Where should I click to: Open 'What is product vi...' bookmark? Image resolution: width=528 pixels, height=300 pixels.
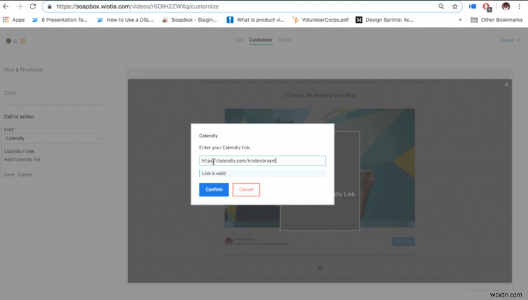tap(255, 20)
